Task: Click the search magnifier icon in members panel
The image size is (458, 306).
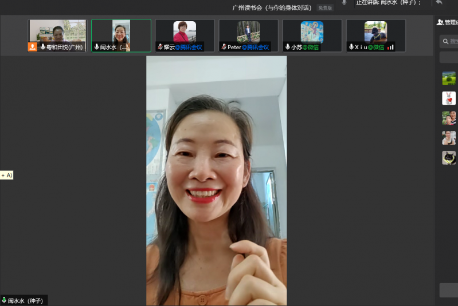Action: (x=446, y=41)
